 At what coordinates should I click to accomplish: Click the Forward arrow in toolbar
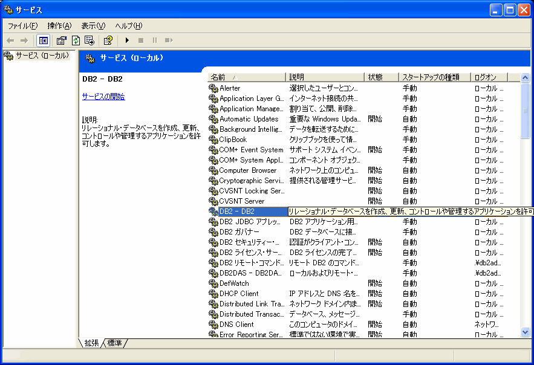[x=24, y=40]
